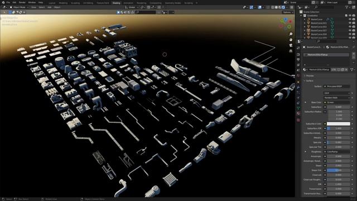Adjust the Sheen Tint slider

tap(339, 170)
